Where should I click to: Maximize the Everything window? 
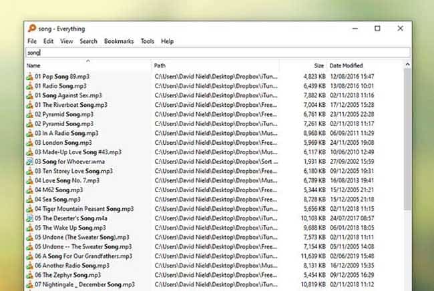pos(377,29)
